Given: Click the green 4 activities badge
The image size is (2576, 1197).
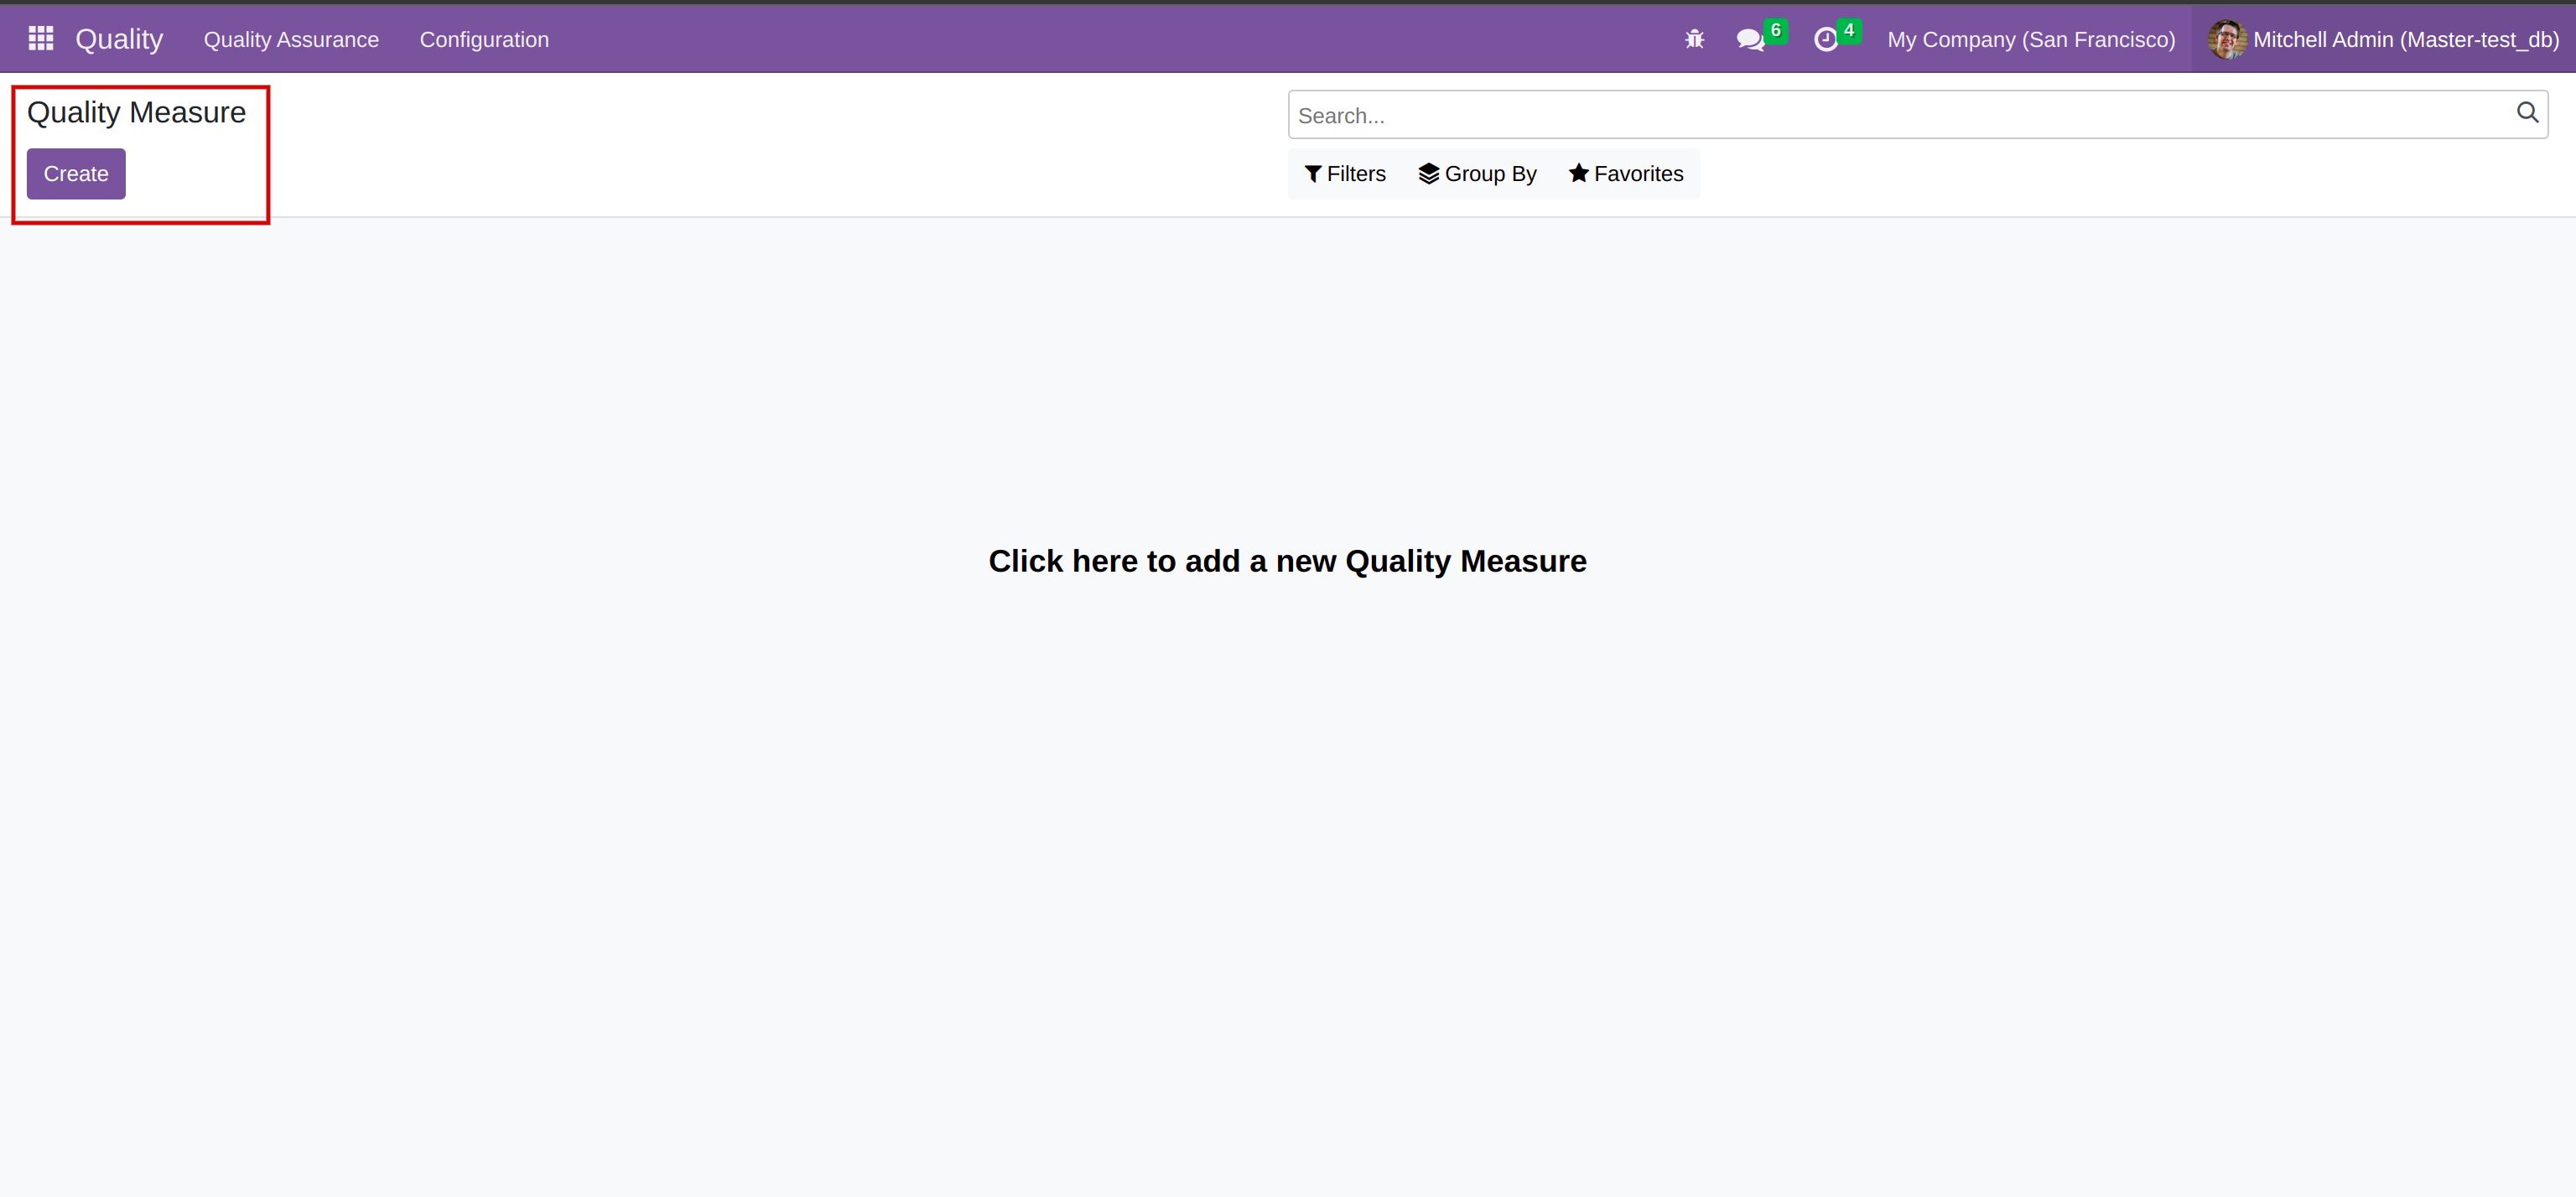Looking at the screenshot, I should (1849, 30).
